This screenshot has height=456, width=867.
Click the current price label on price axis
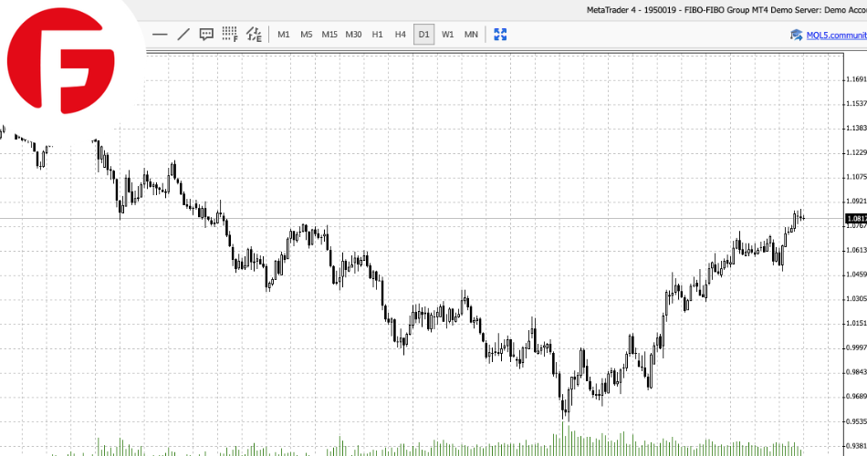coord(856,219)
